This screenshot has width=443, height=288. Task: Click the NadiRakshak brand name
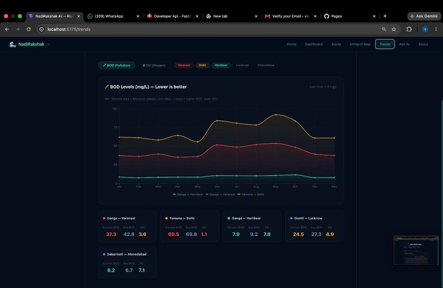[31, 45]
